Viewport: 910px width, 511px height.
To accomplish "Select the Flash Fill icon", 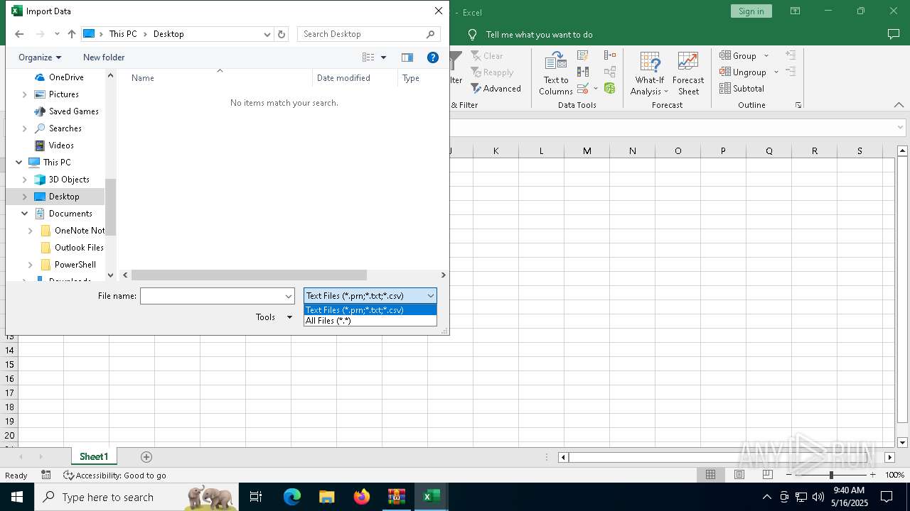I will pos(583,55).
